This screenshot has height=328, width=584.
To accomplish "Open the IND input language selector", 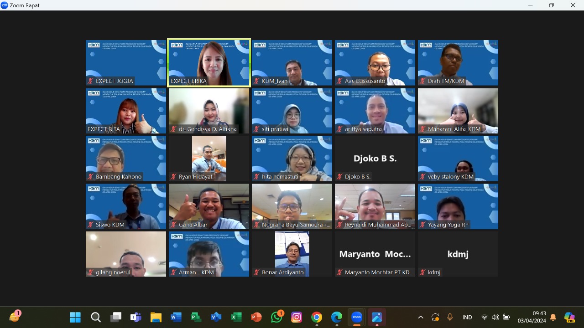I will click(x=467, y=317).
